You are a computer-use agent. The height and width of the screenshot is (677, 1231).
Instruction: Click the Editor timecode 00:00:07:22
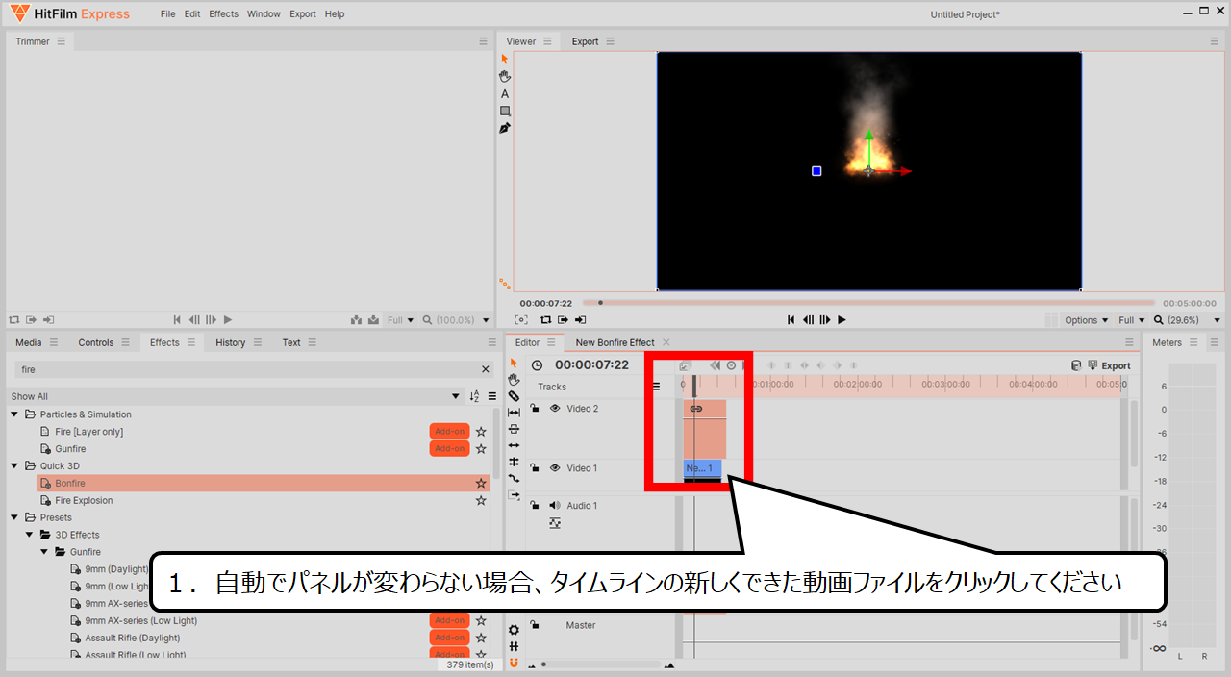[591, 365]
